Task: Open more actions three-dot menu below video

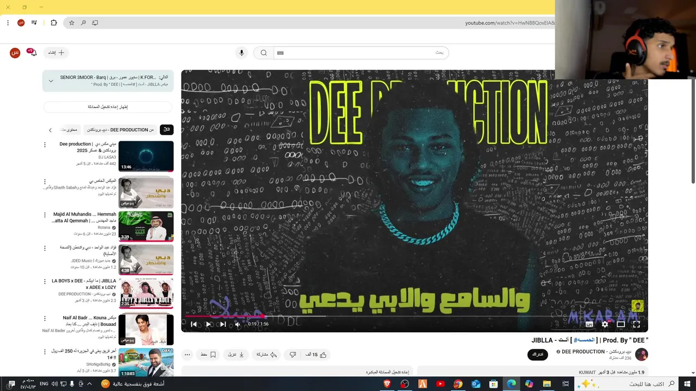Action: coord(187,355)
